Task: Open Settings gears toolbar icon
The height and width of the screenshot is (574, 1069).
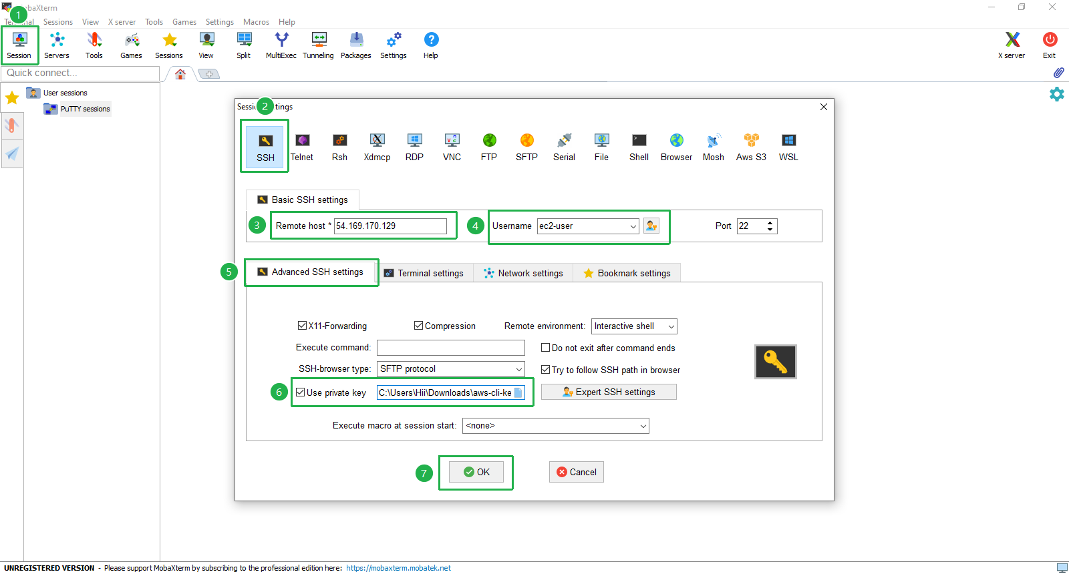Action: [x=394, y=45]
